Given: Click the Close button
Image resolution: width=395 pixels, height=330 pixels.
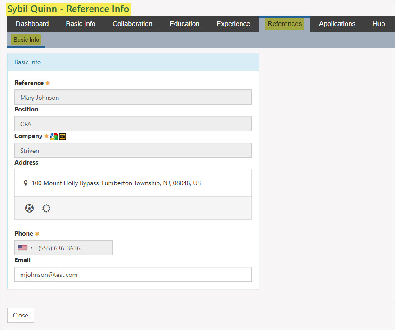Looking at the screenshot, I should (20, 315).
